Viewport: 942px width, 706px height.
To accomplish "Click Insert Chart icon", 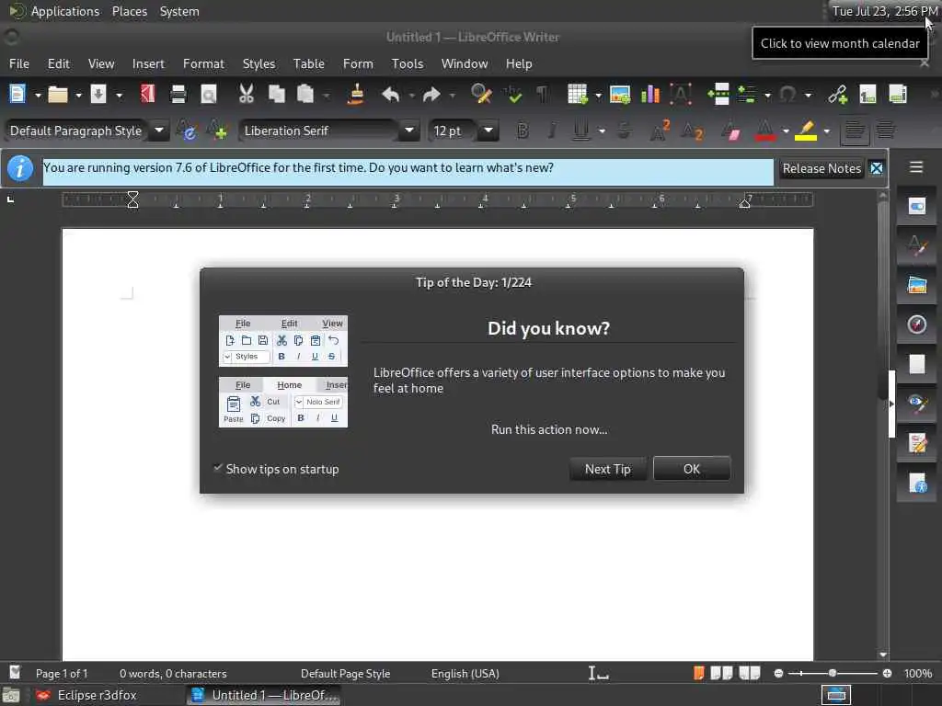I will click(x=650, y=95).
